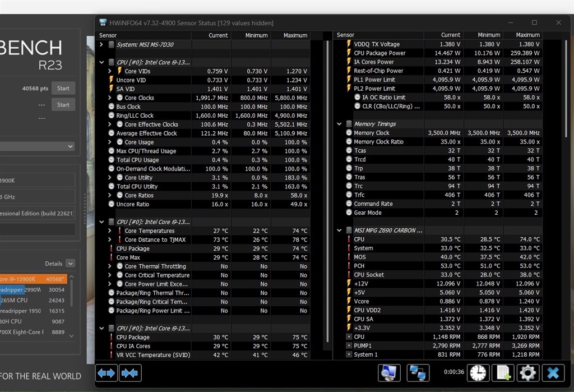The height and width of the screenshot is (392, 574).
Task: Click the lightning icon beside Uncore VID
Action: (112, 80)
